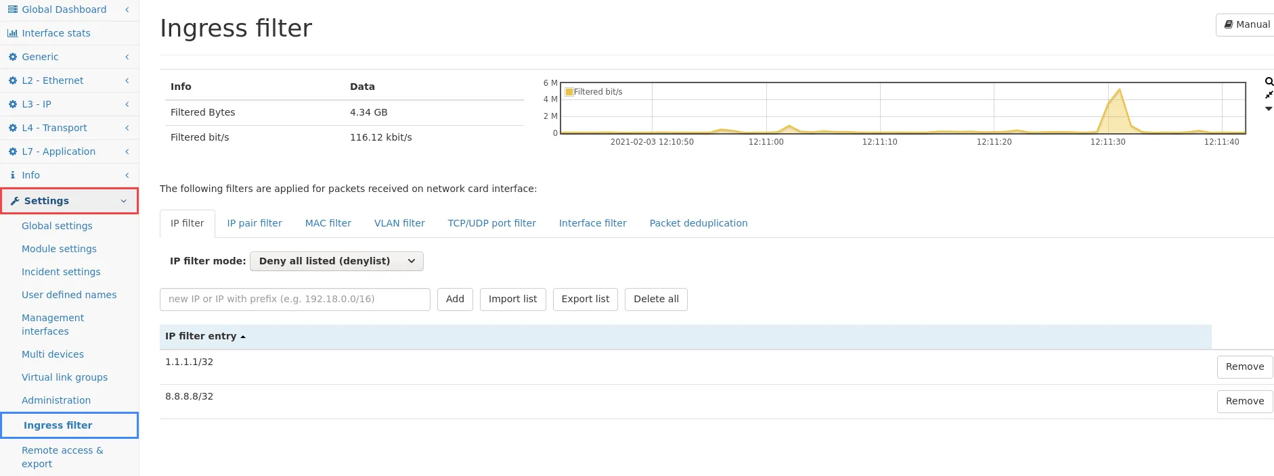Expand the L3 - IP menu chevron

(127, 104)
